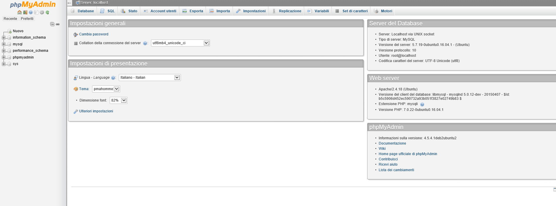This screenshot has height=206, width=556.
Task: Click the Ricevi aiuto link
Action: pos(388,164)
